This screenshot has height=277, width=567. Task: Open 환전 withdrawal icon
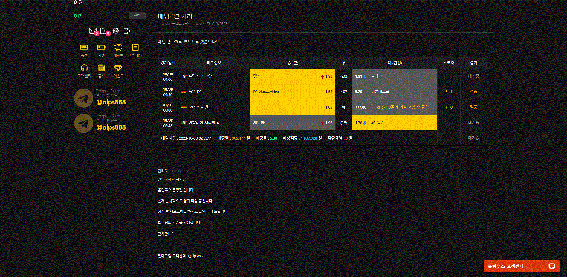[x=101, y=47]
